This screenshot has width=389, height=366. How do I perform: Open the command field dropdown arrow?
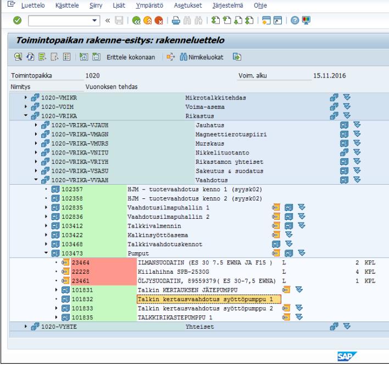click(95, 20)
